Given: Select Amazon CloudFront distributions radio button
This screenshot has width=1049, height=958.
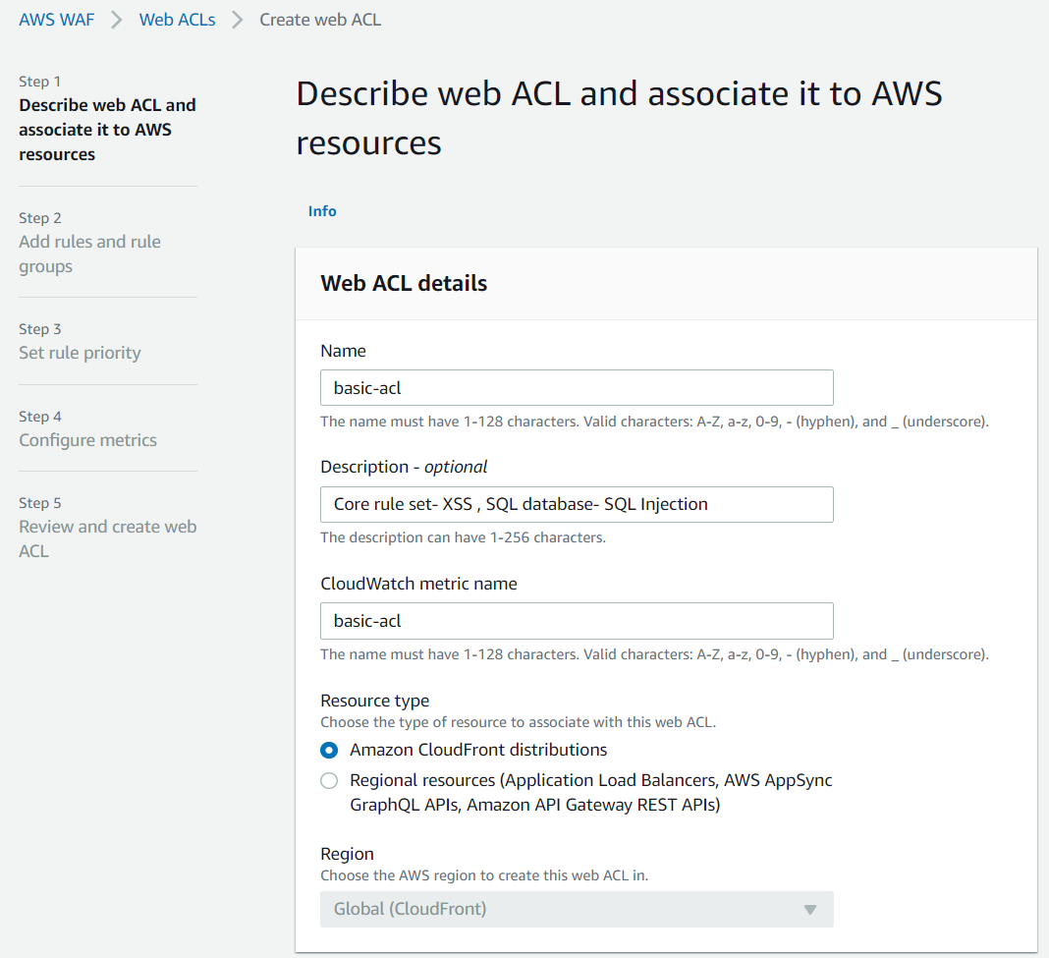Looking at the screenshot, I should coord(329,751).
